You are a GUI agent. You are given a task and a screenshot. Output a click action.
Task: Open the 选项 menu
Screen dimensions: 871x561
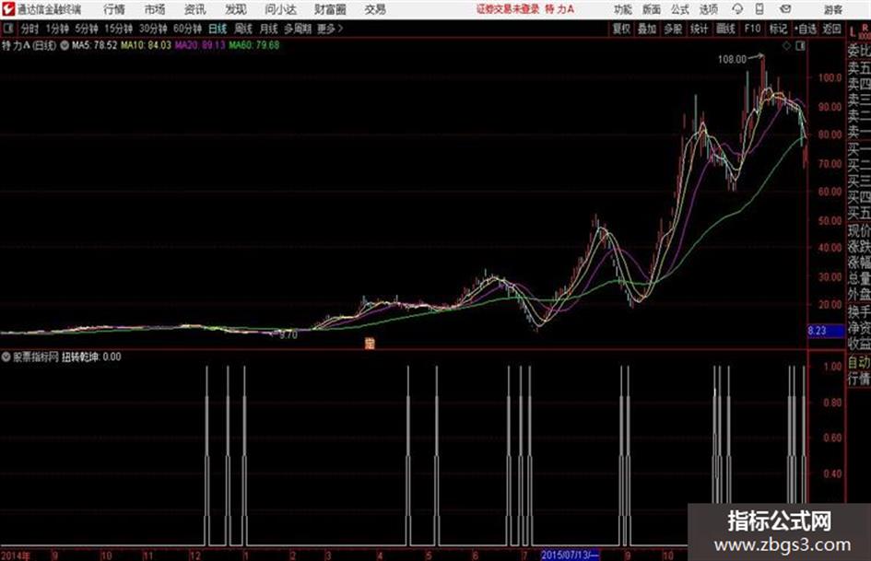coord(708,9)
